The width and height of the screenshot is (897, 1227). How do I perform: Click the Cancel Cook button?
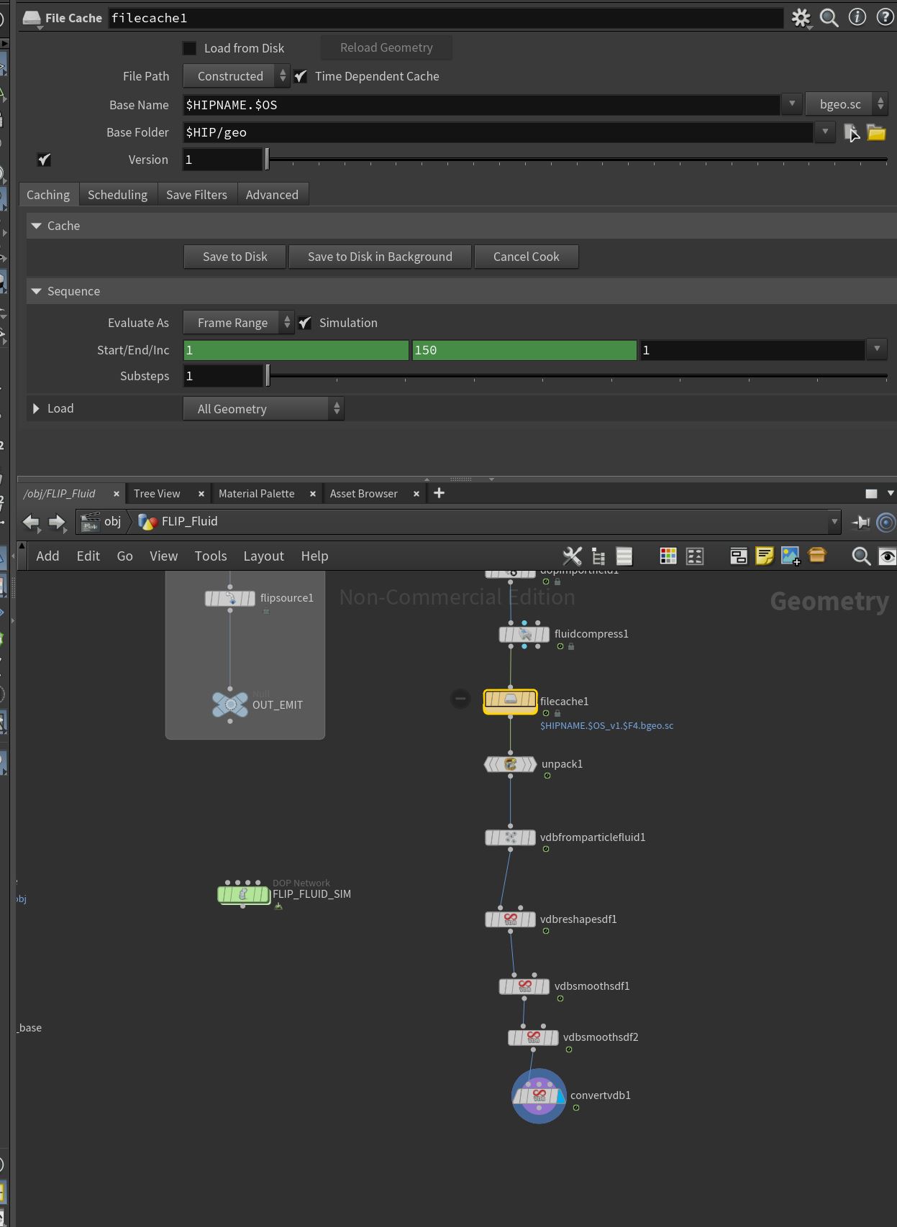527,257
